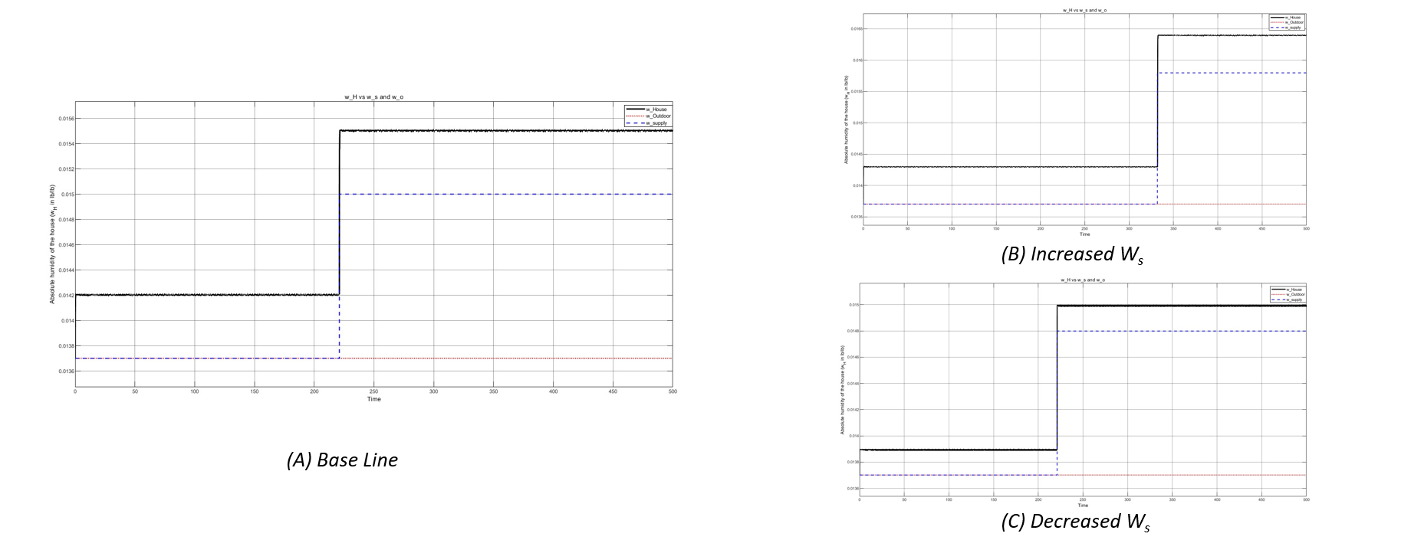Click the Base Line plot title text
1411x540 pixels.
point(373,97)
